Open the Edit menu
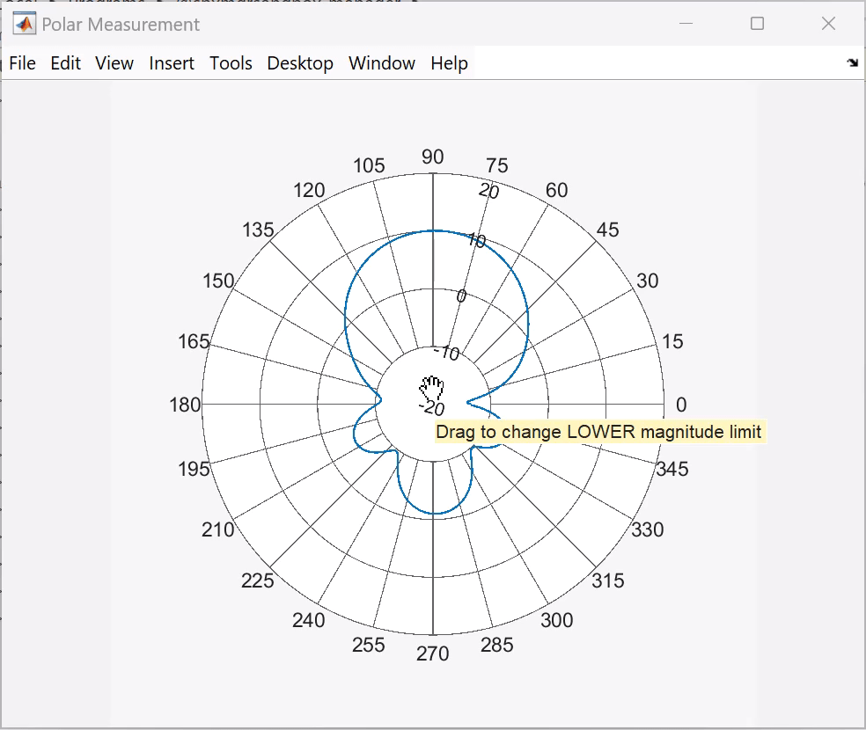 [x=64, y=62]
